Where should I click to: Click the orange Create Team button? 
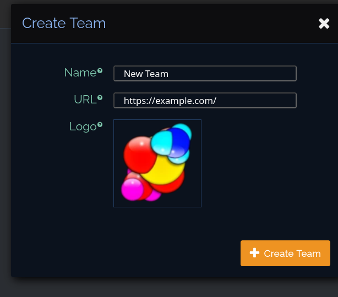coord(285,254)
